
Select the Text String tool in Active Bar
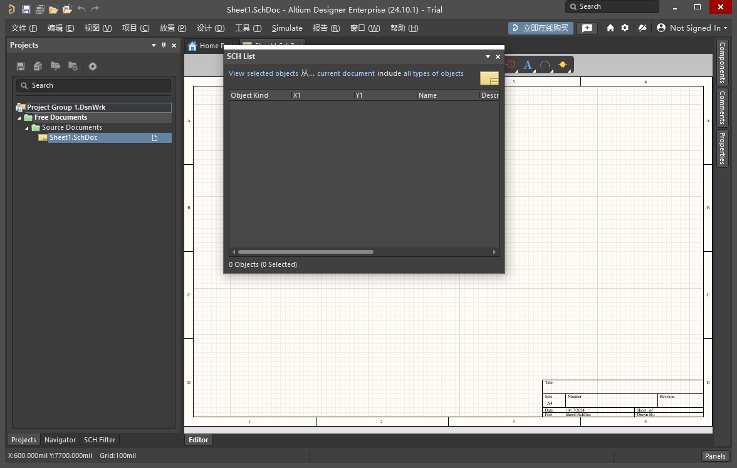click(x=528, y=65)
